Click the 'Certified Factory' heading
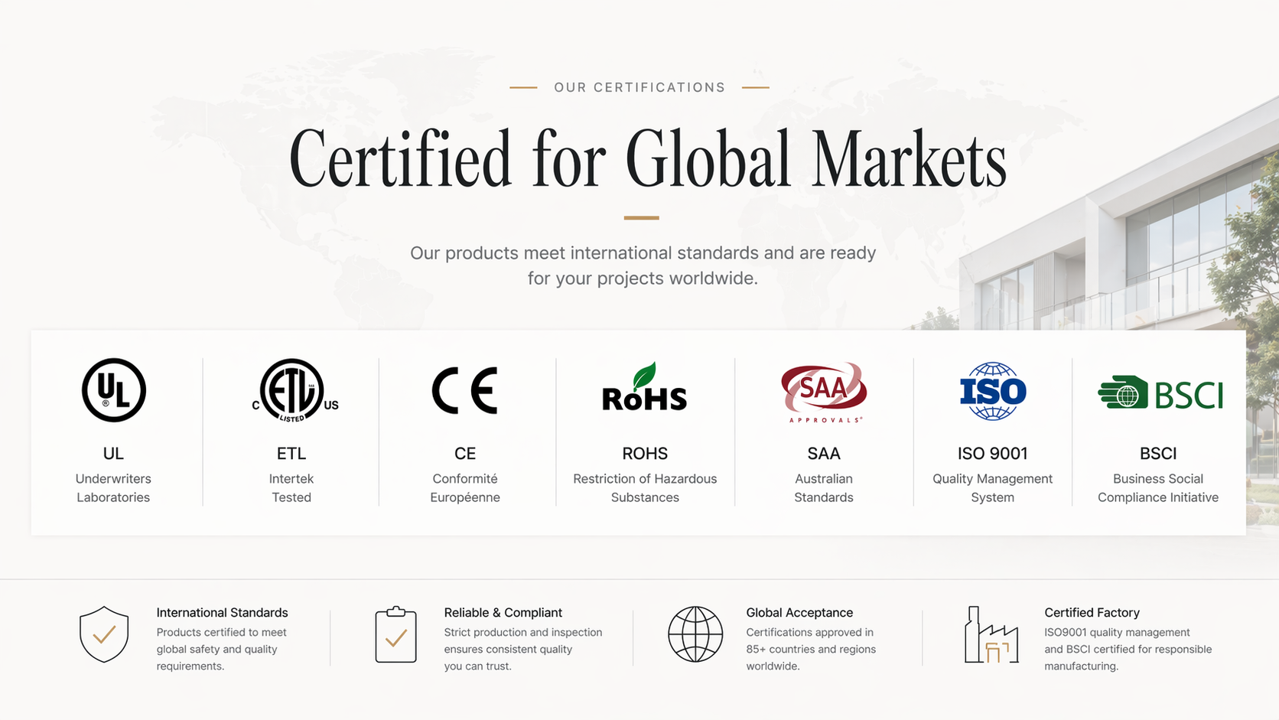This screenshot has width=1279, height=720. [1092, 613]
